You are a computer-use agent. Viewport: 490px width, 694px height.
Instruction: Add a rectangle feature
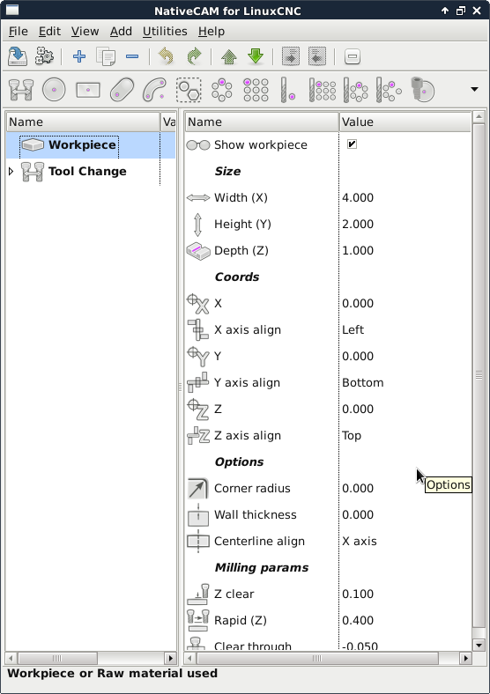click(88, 90)
